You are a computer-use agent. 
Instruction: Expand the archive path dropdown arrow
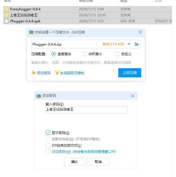129,44
